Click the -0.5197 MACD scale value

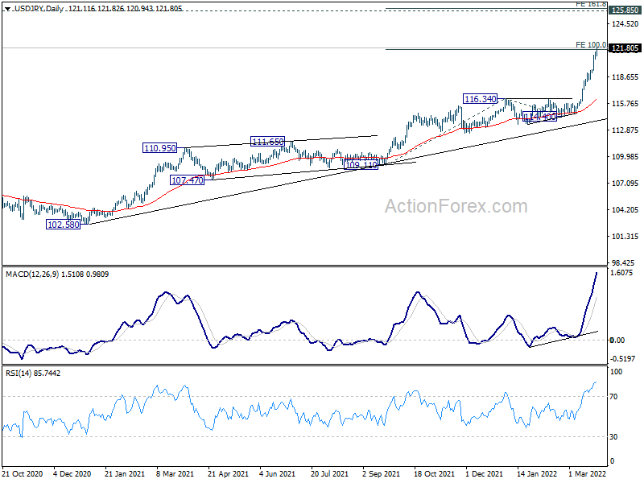coord(621,359)
